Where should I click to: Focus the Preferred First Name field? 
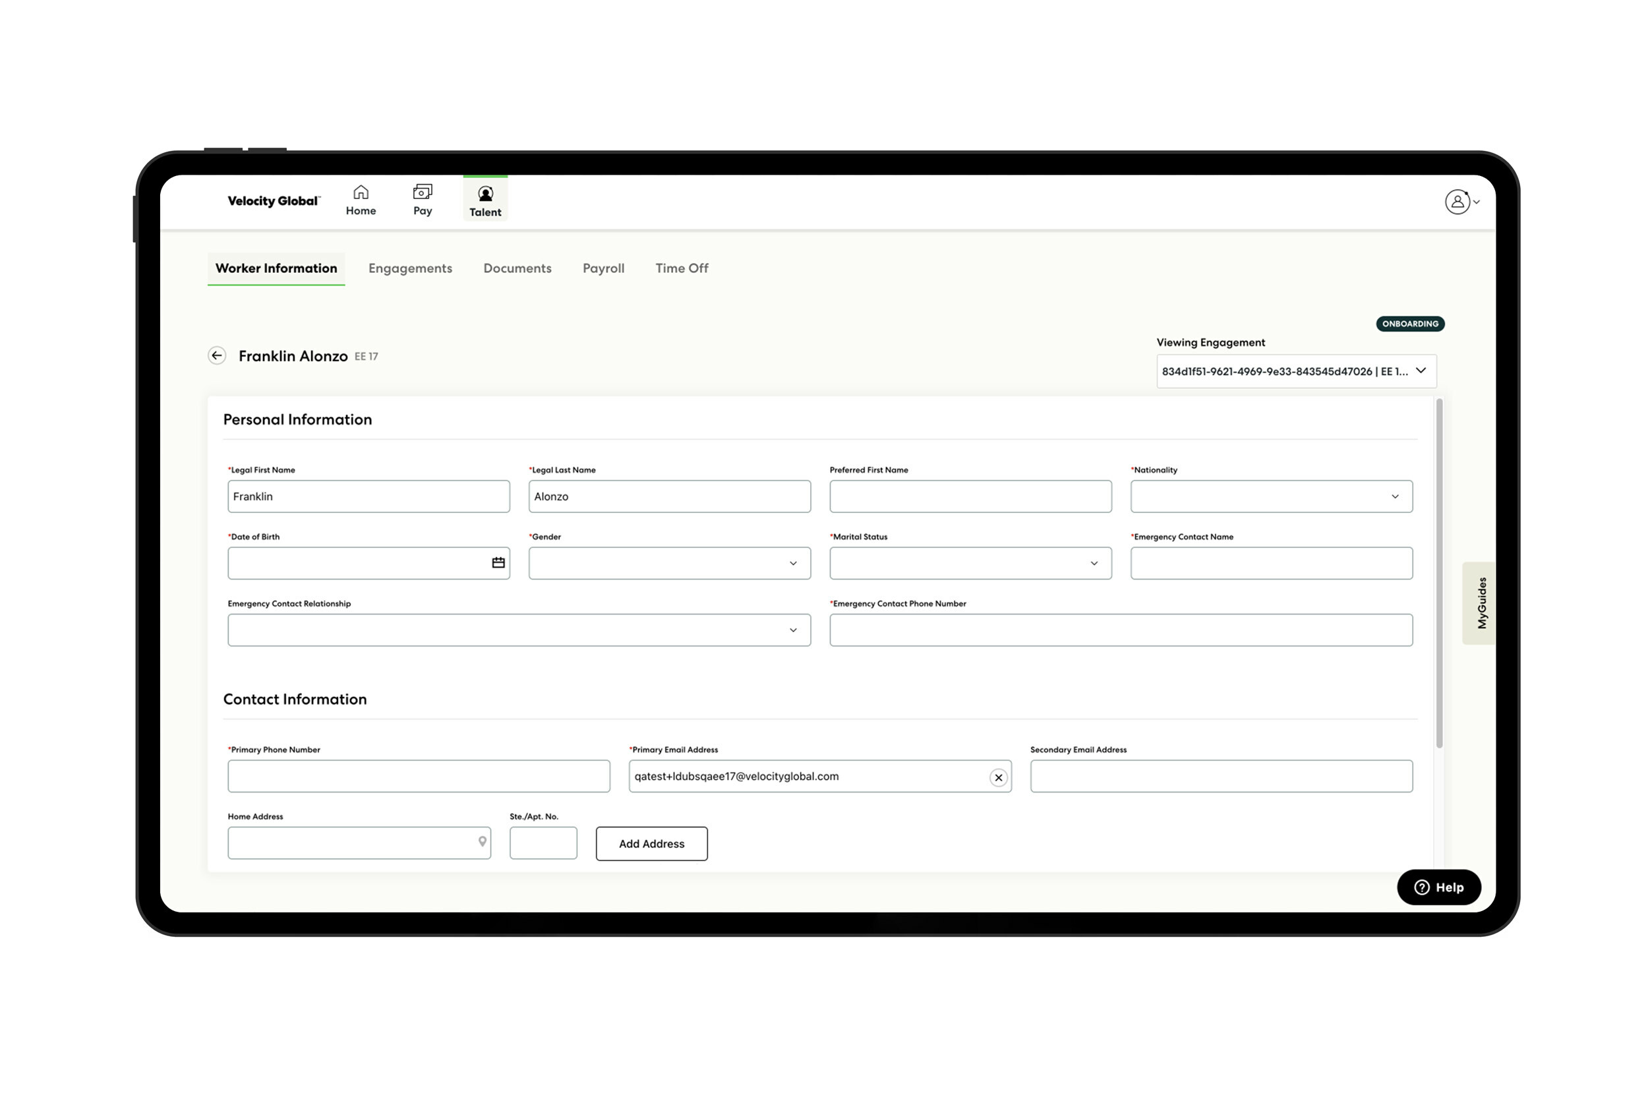970,496
